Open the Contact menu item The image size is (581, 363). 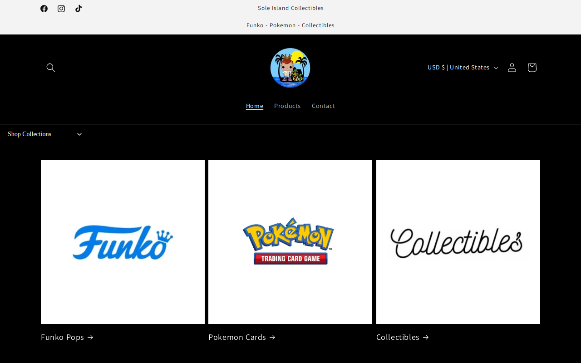(x=324, y=106)
